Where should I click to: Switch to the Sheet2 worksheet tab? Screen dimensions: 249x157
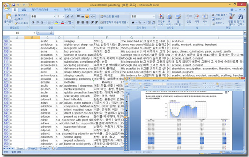[32, 148]
